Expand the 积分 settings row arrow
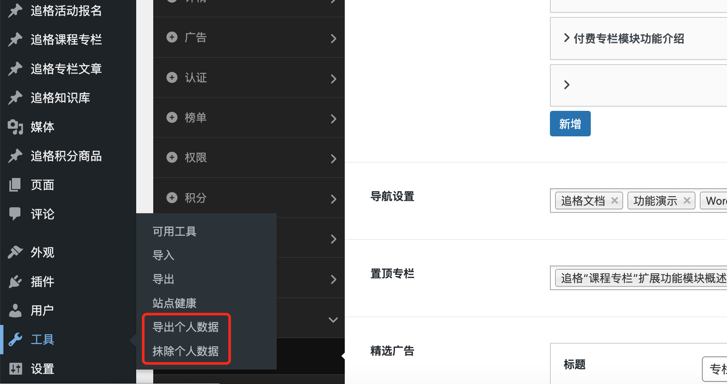The width and height of the screenshot is (727, 384). [334, 199]
